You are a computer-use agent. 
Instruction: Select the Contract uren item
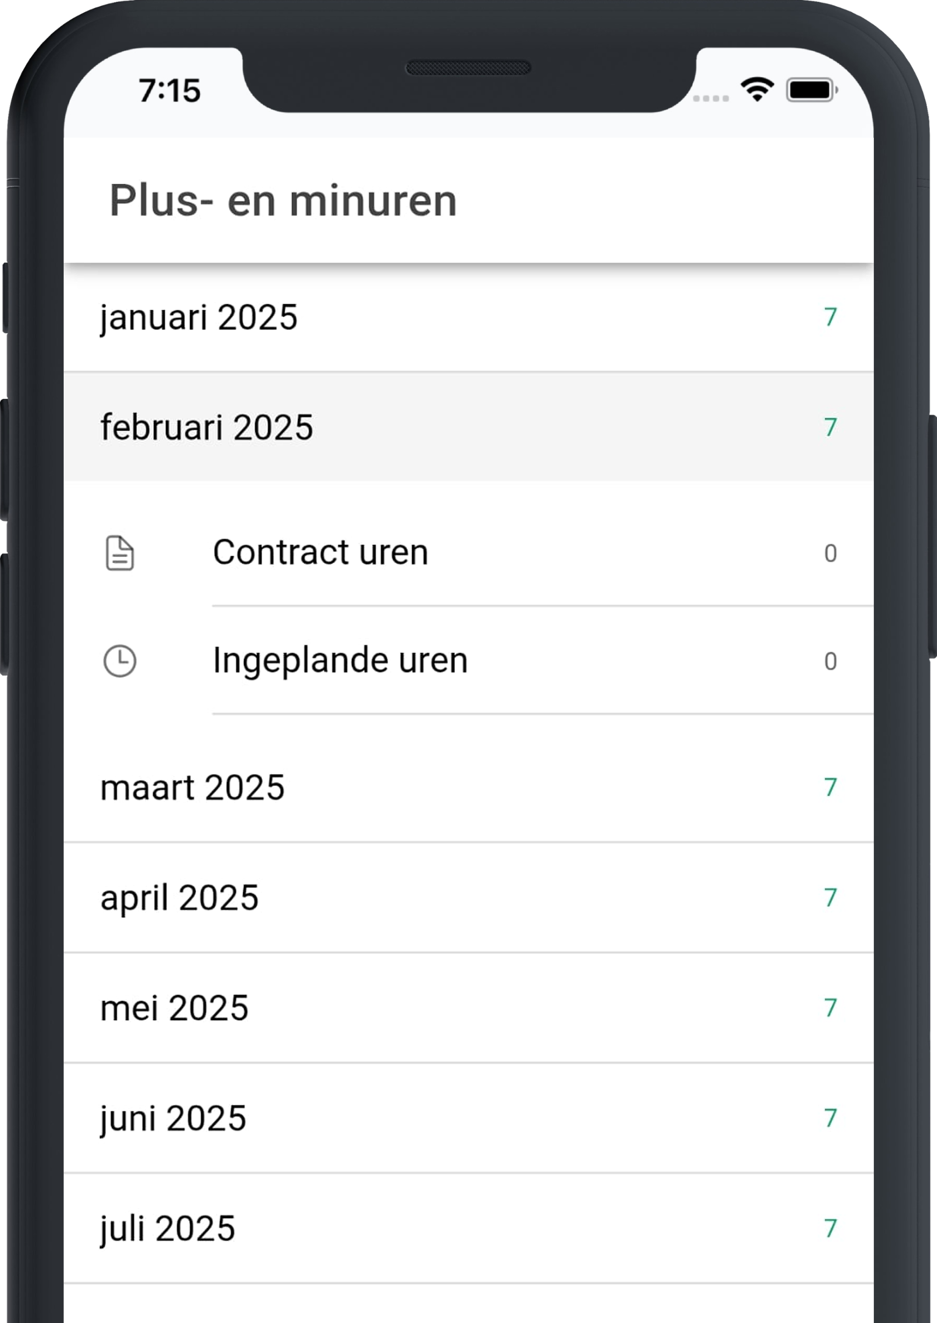point(320,553)
